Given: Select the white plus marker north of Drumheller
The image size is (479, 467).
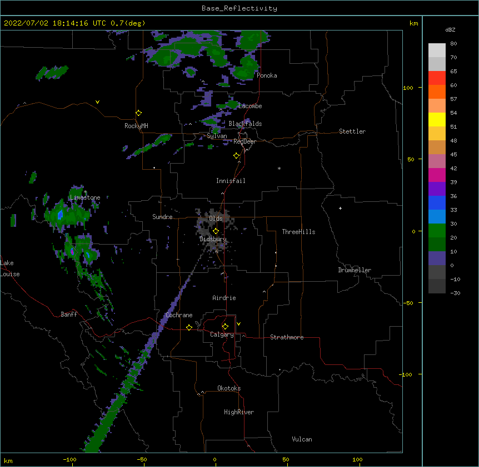Looking at the screenshot, I should click(340, 208).
